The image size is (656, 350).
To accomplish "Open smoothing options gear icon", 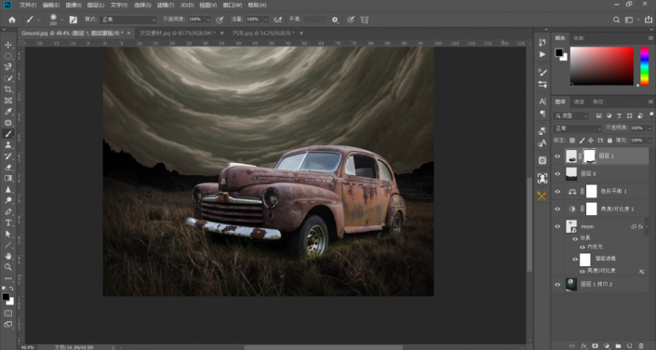I will pyautogui.click(x=335, y=20).
